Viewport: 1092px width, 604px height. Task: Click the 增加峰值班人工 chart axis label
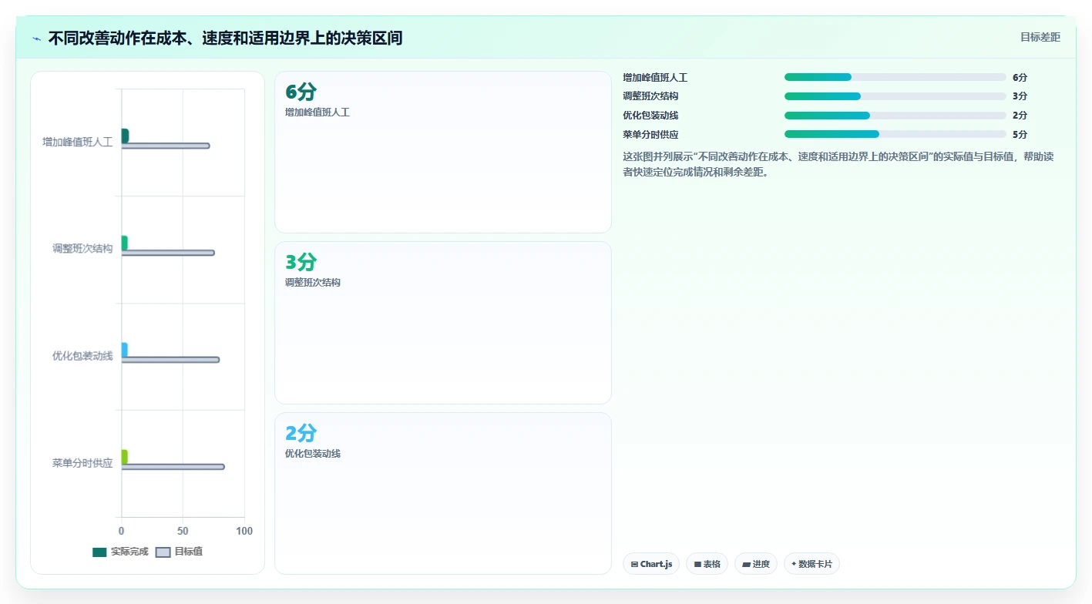(x=78, y=142)
